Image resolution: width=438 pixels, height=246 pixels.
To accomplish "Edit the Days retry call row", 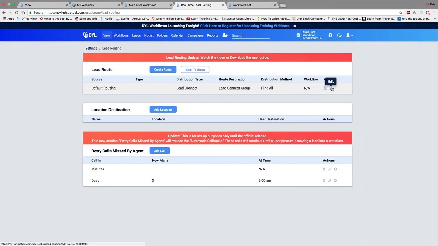I will coord(330,180).
